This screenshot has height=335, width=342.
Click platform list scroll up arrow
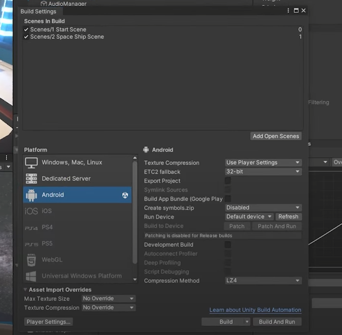point(135,157)
